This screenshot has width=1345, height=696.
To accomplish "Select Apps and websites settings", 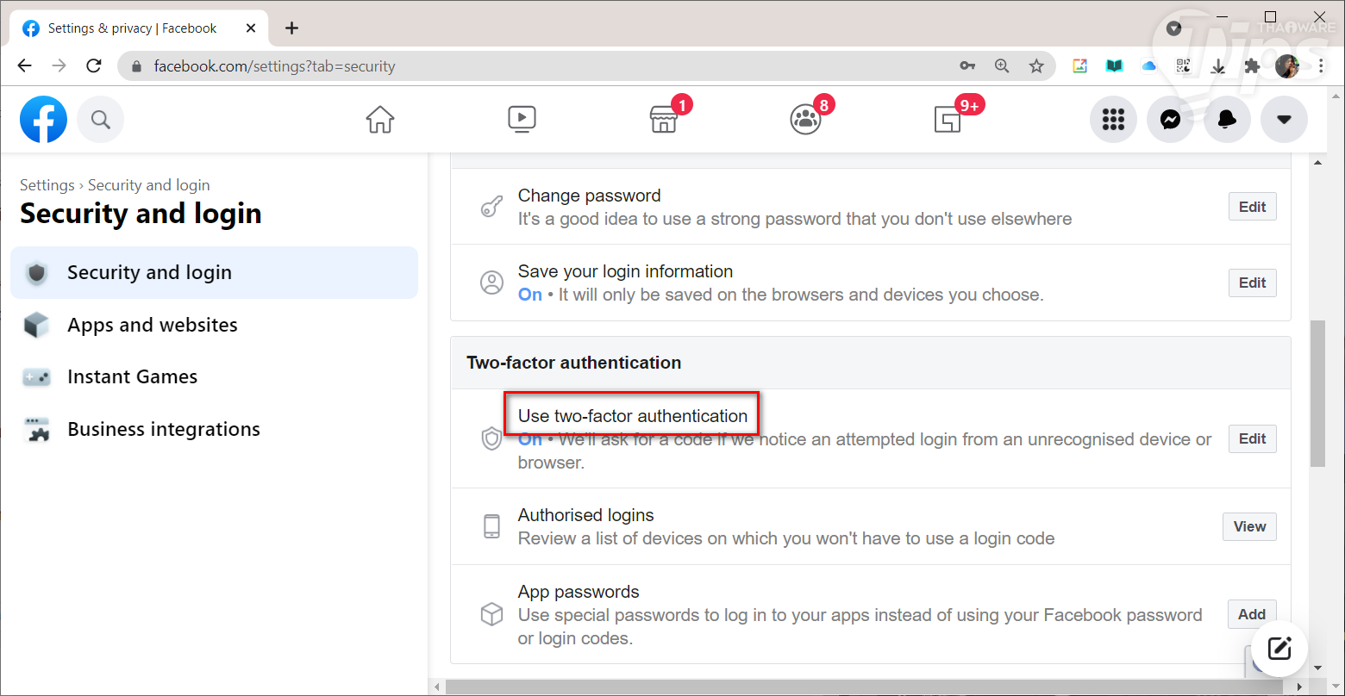I will coord(153,325).
